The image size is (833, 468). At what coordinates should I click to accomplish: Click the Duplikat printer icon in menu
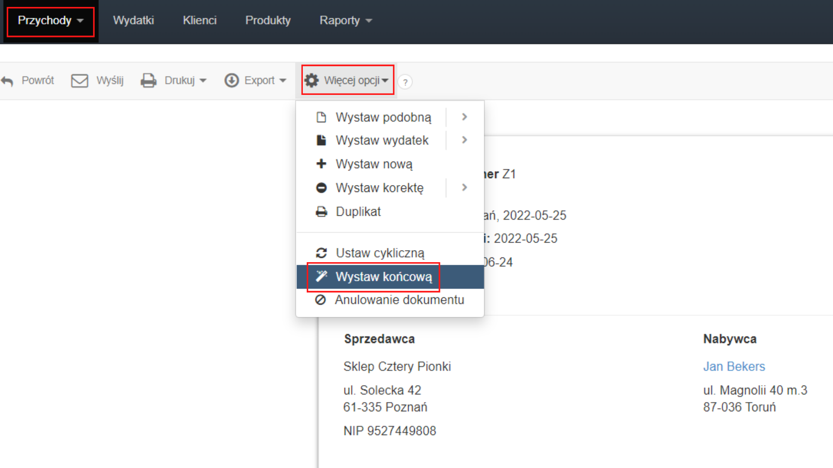point(321,212)
